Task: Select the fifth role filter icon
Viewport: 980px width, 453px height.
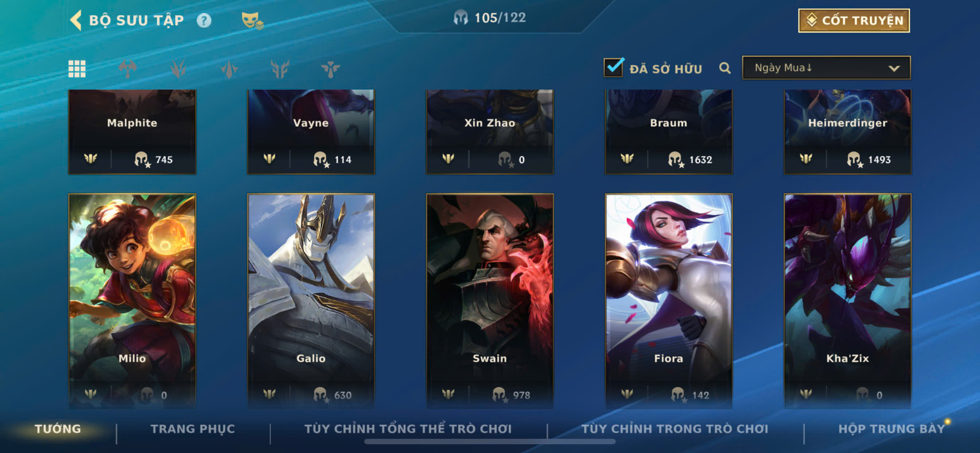Action: click(280, 69)
